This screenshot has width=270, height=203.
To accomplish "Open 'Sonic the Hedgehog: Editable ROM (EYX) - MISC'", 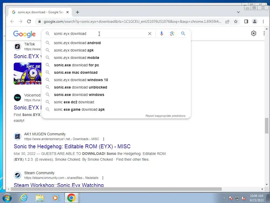I will 72,146.
